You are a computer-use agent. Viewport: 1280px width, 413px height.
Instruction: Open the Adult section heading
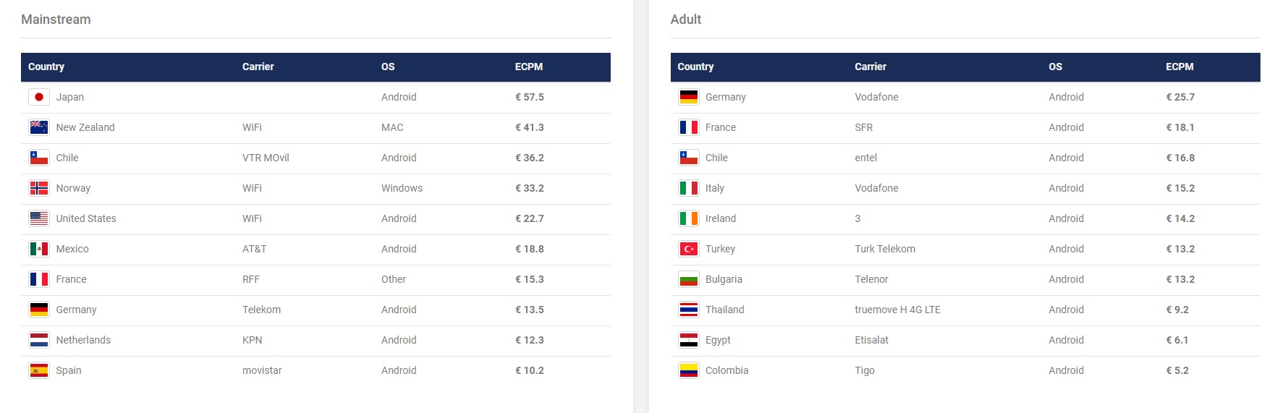pos(686,20)
